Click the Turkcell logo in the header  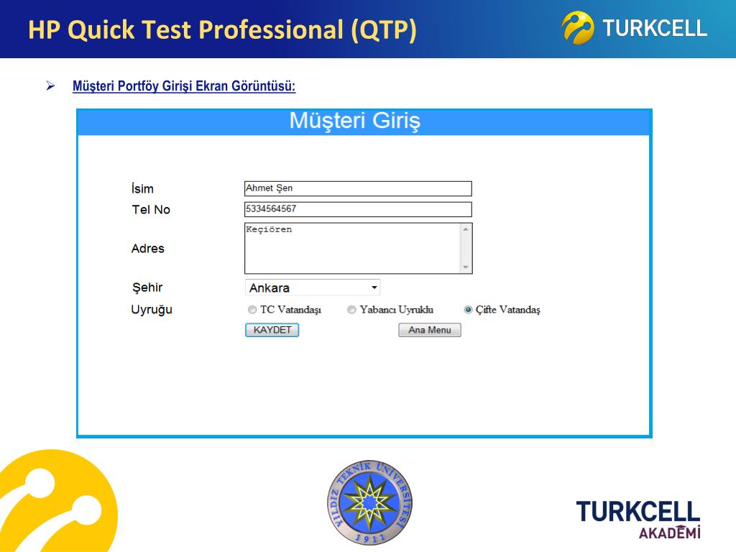(x=634, y=28)
